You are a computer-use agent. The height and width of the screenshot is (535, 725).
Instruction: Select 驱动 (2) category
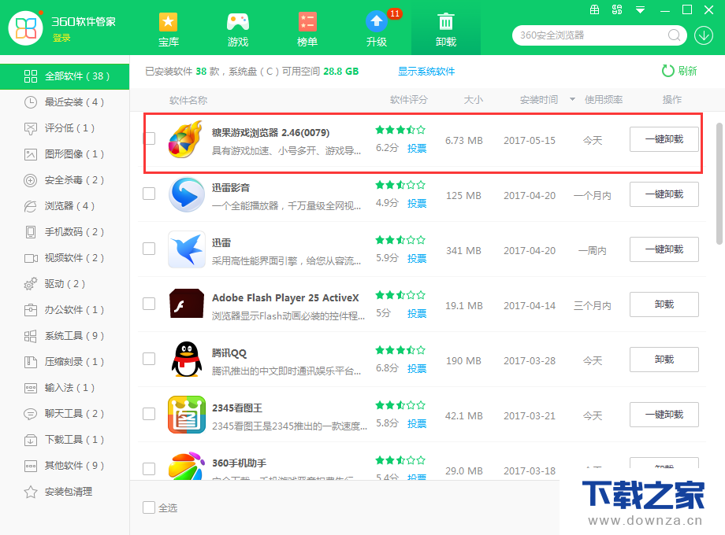tap(65, 284)
